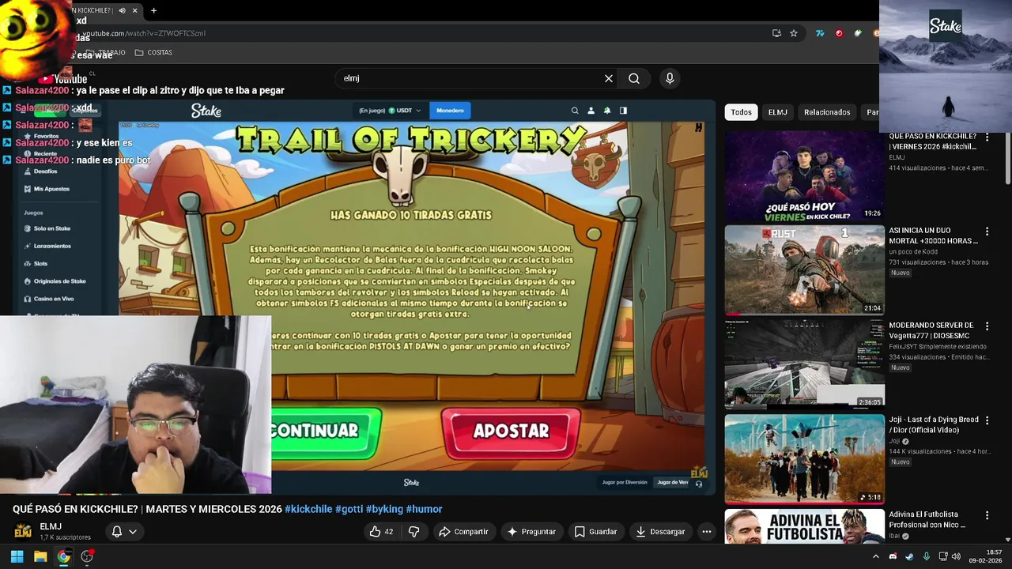
Task: Download the video with Descargar
Action: tap(660, 532)
